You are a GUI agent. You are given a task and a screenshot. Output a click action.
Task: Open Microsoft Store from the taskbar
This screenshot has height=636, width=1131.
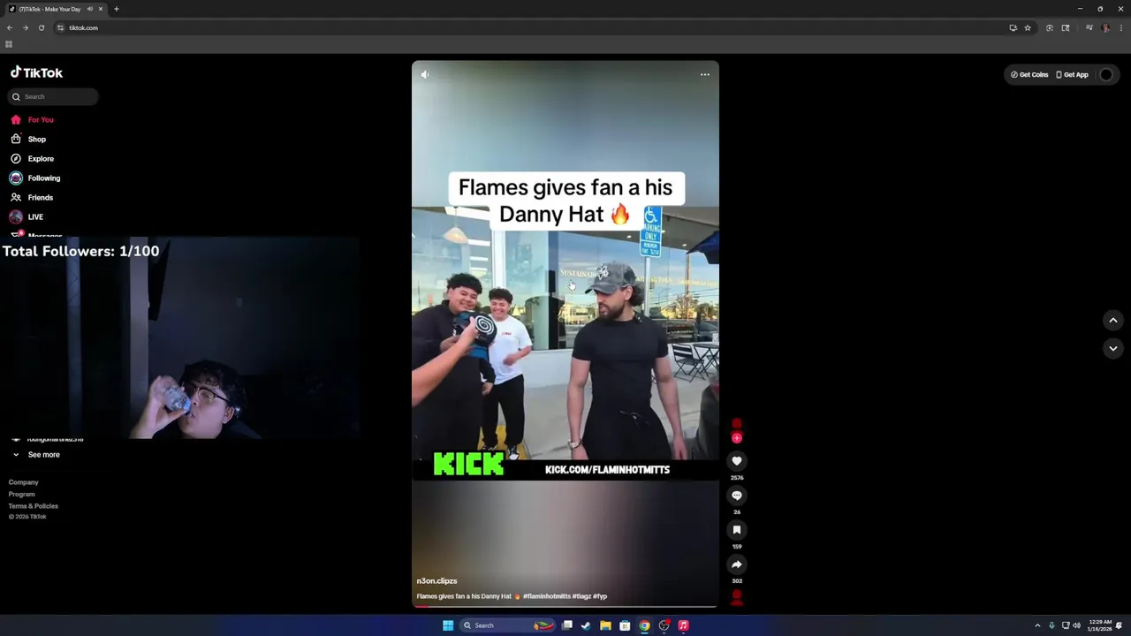625,625
